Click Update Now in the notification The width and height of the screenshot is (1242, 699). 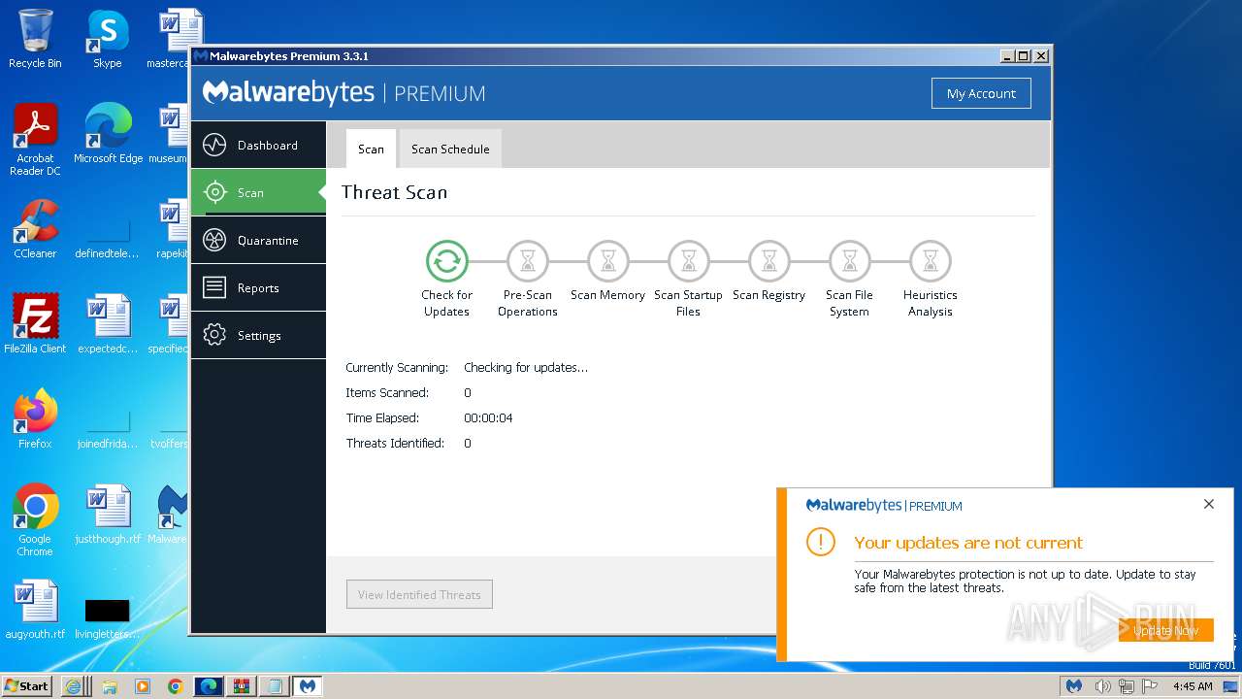[x=1165, y=630]
